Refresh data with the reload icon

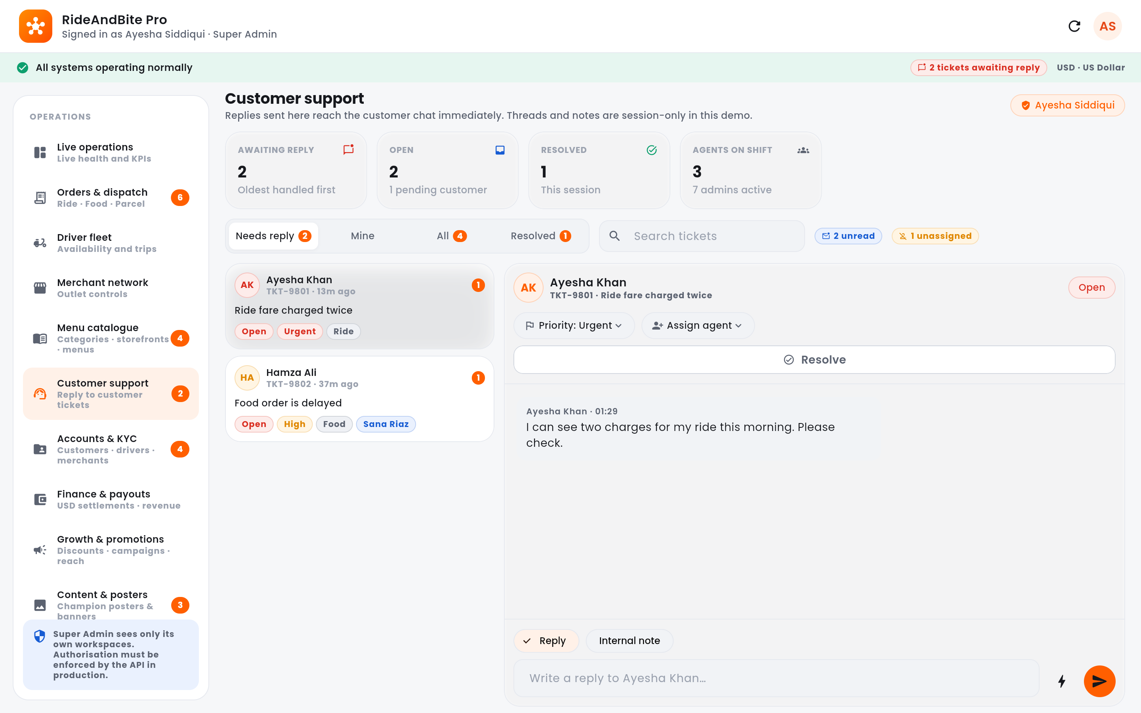[x=1074, y=26]
